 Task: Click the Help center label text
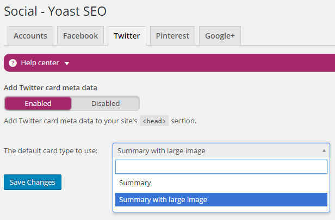[40, 62]
